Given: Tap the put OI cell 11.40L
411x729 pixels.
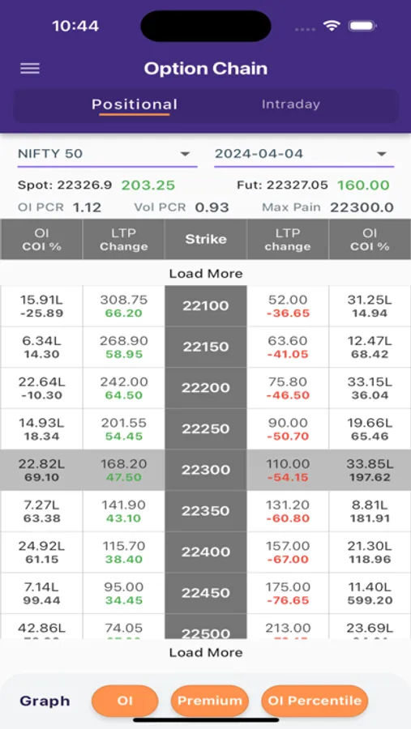Looking at the screenshot, I should click(x=370, y=592).
